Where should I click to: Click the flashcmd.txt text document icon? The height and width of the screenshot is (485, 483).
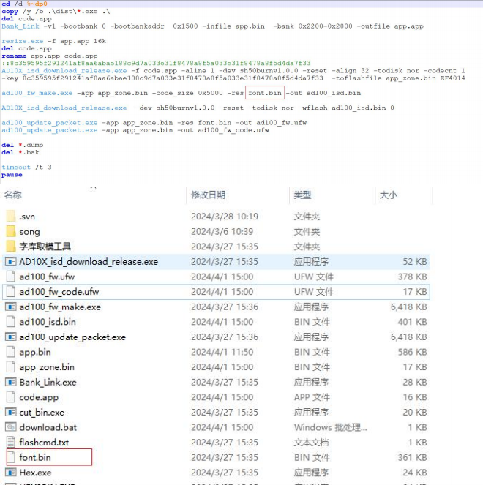pyautogui.click(x=11, y=443)
